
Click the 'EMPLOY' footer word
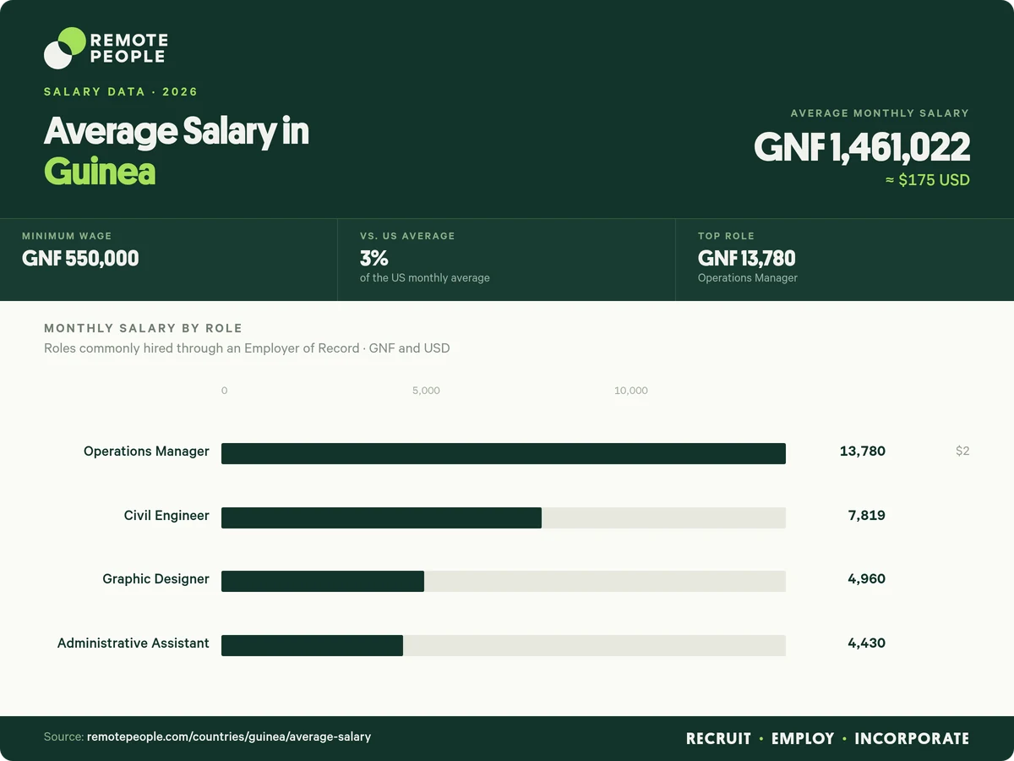click(x=803, y=739)
